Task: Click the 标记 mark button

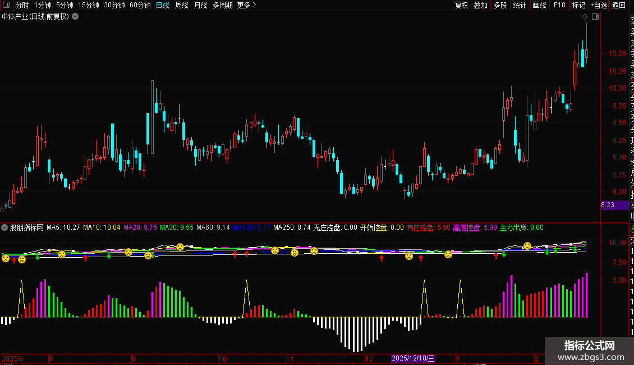Action: click(578, 5)
